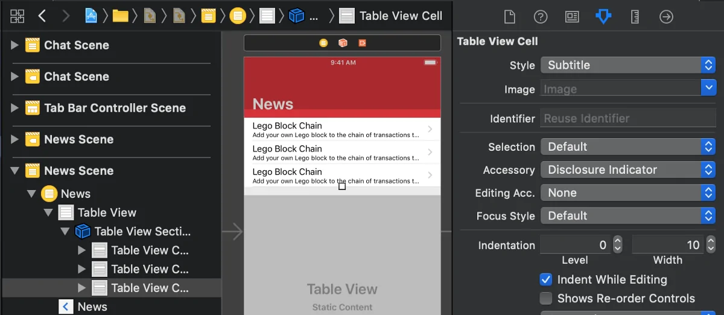724x315 pixels.
Task: Open the Accessory dropdown showing Disclosure Indicator
Action: (x=627, y=170)
